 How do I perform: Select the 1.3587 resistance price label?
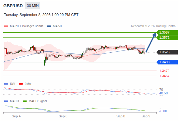[x=167, y=33]
